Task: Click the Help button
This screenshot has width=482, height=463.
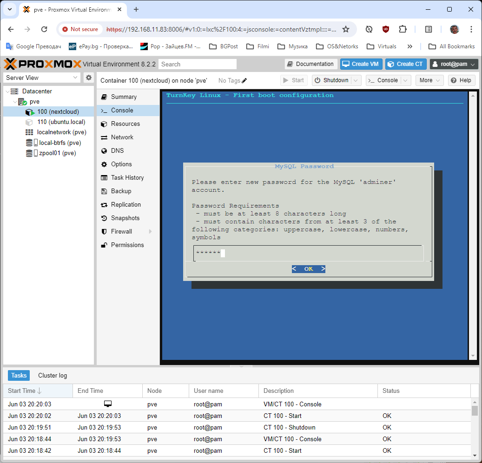Action: 462,80
